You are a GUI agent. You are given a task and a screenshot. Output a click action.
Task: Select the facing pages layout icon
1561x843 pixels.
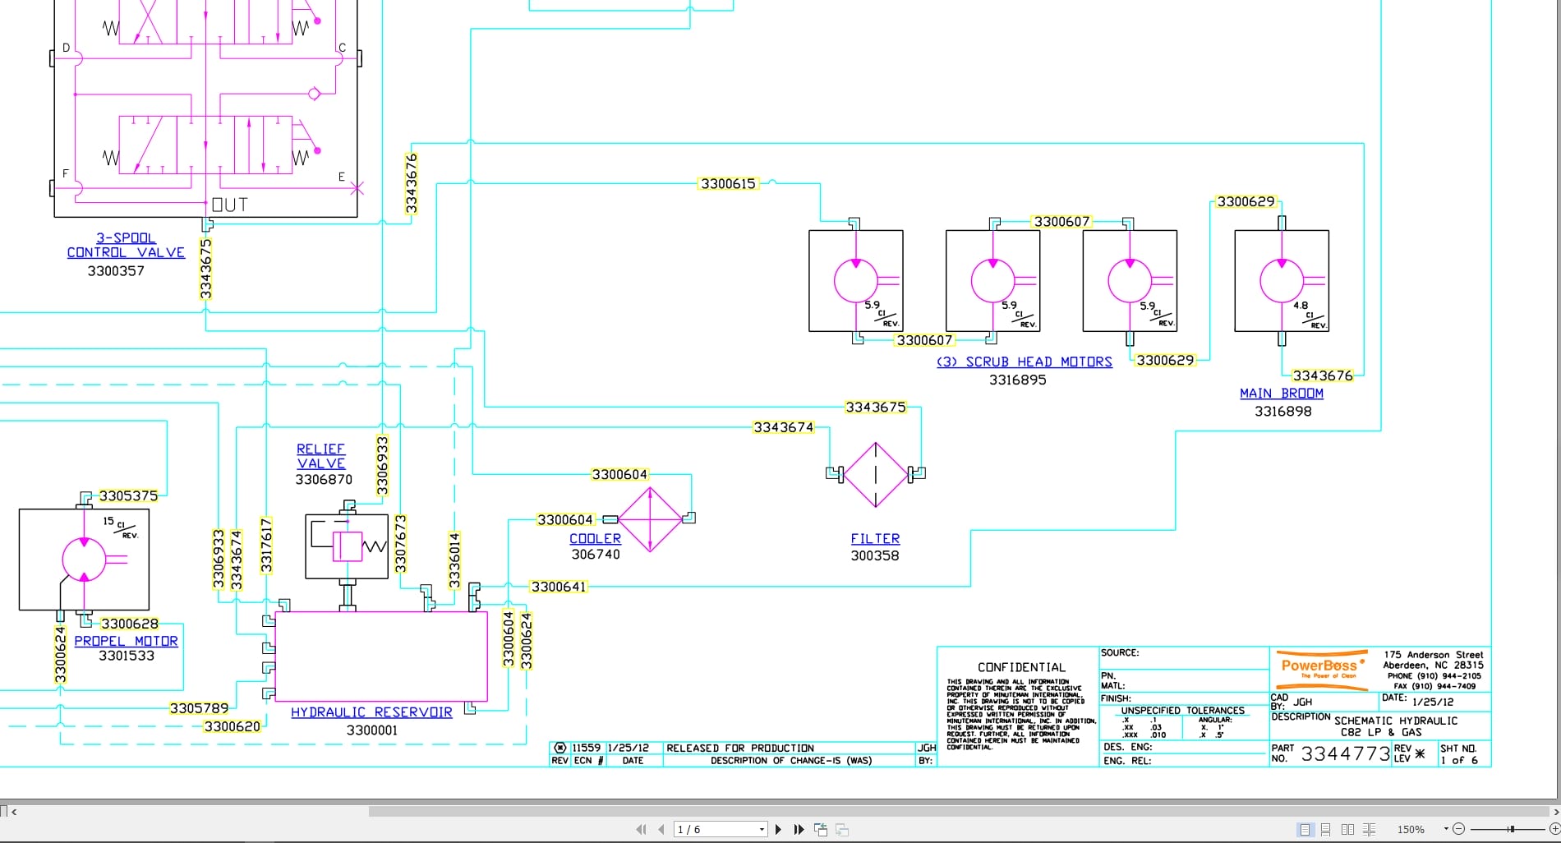pos(1349,829)
